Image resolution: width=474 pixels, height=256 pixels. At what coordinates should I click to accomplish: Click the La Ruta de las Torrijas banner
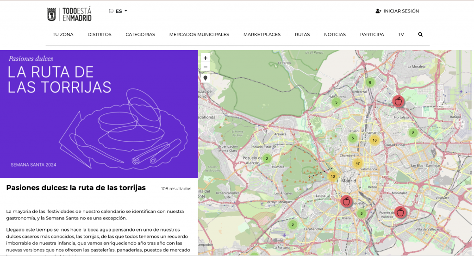point(99,114)
